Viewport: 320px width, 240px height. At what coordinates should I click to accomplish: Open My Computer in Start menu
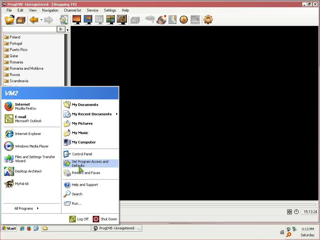click(x=91, y=142)
